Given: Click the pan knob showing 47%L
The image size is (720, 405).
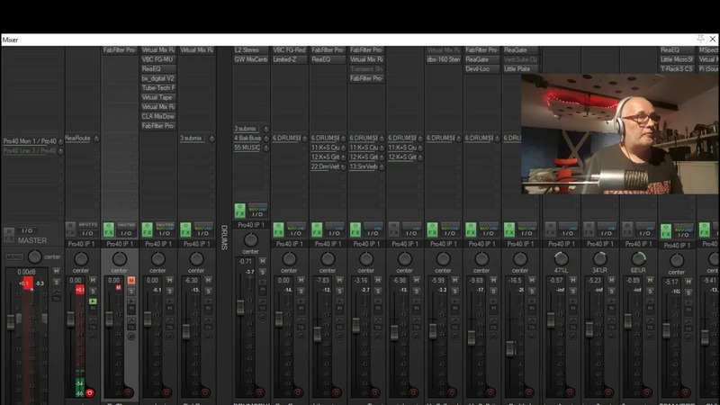Looking at the screenshot, I should tap(561, 258).
